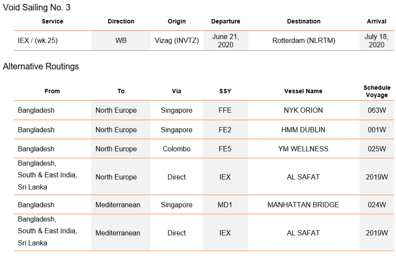Viewport: 396px width, 261px height.
Task: Click the HMM DUBLIN vessel cell
Action: click(303, 130)
